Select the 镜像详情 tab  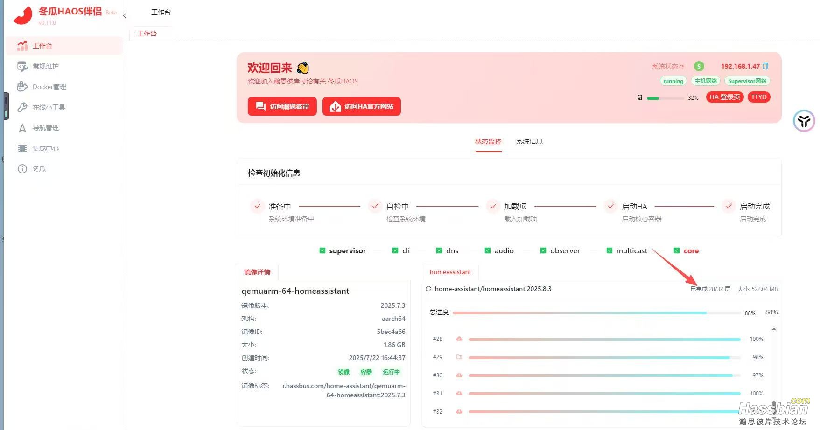[x=257, y=272]
